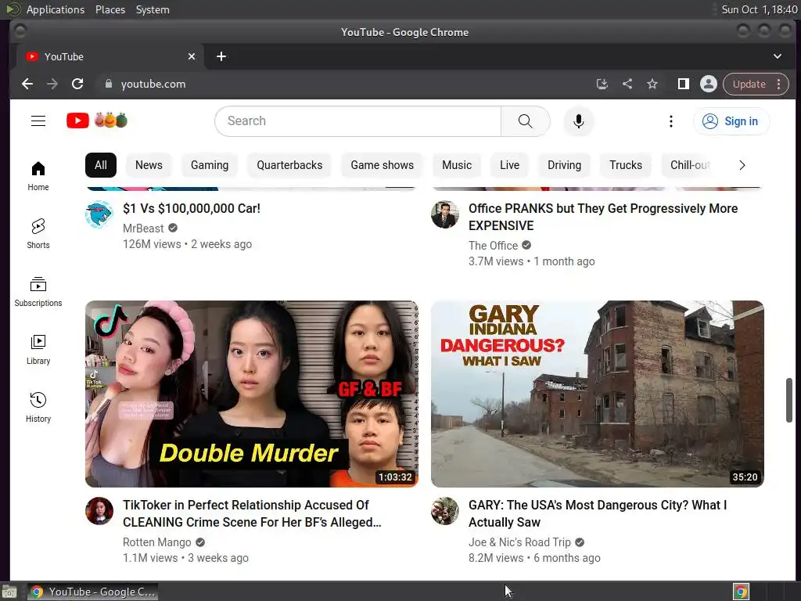
Task: Click the clock showing Sun Oct 1, 18:40
Action: tap(759, 9)
